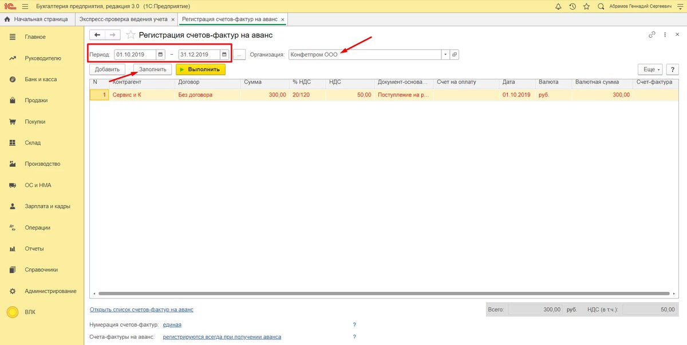
Task: Click the help question mark beside Счета-фактуры на аванс
Action: (355, 337)
